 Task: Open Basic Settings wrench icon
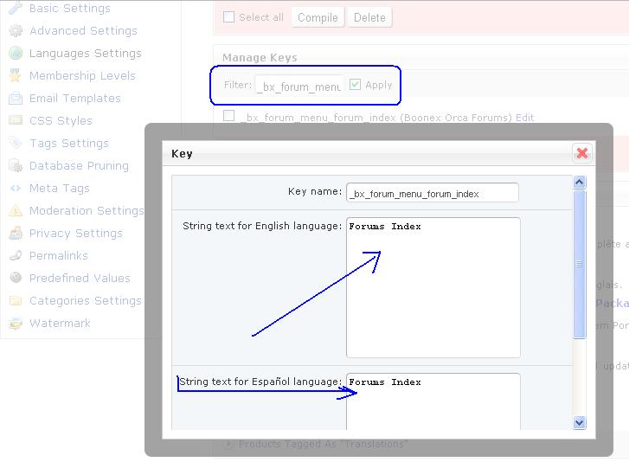pyautogui.click(x=16, y=8)
